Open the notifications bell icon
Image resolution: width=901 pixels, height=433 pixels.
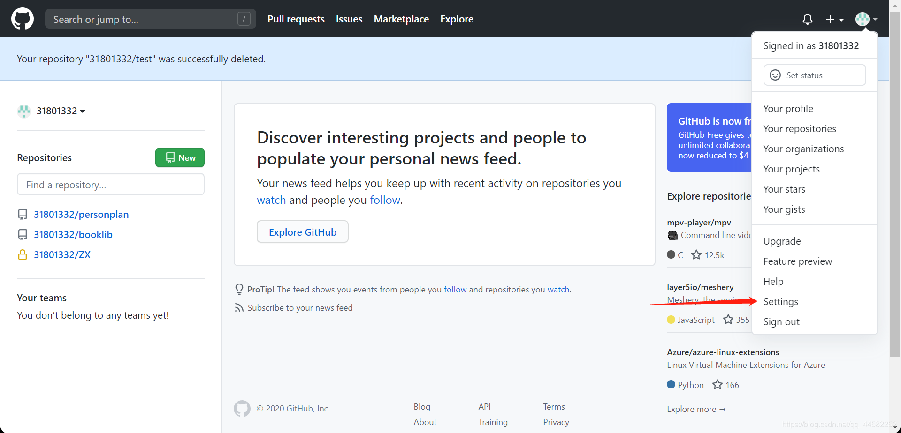pyautogui.click(x=807, y=19)
